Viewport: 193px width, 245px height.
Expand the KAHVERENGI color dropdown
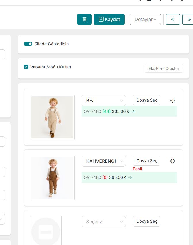[104, 161]
